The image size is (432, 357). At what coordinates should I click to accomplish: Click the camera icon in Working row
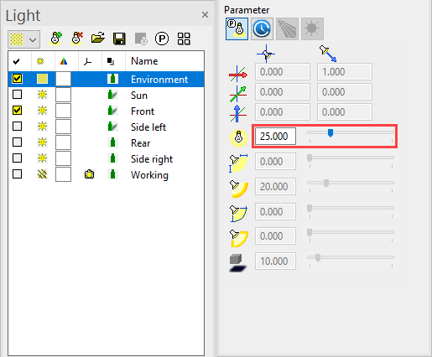[89, 174]
